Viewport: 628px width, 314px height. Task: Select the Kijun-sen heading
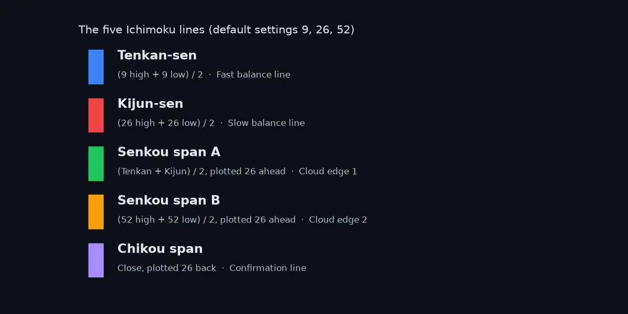(150, 104)
